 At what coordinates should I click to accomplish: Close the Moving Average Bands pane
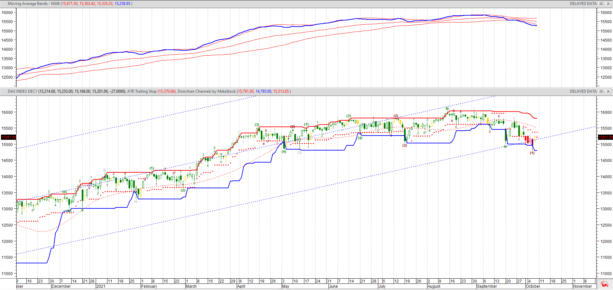(608, 4)
